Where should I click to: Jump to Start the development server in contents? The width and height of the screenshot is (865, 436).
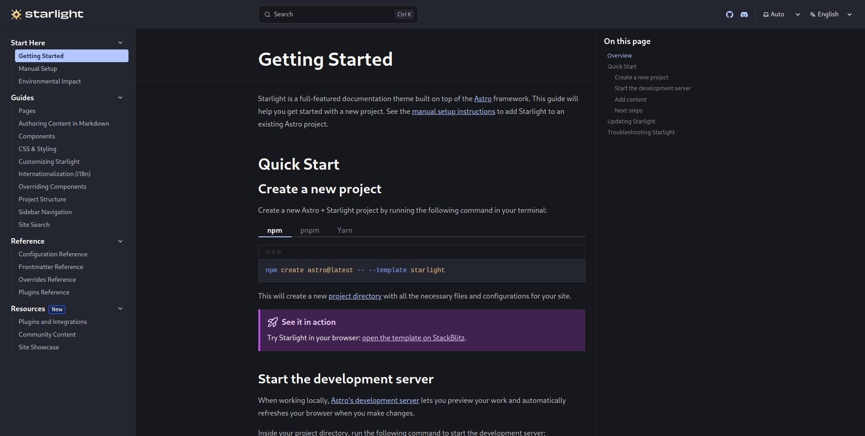[x=652, y=88]
